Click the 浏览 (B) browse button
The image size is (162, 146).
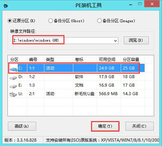tap(136, 40)
